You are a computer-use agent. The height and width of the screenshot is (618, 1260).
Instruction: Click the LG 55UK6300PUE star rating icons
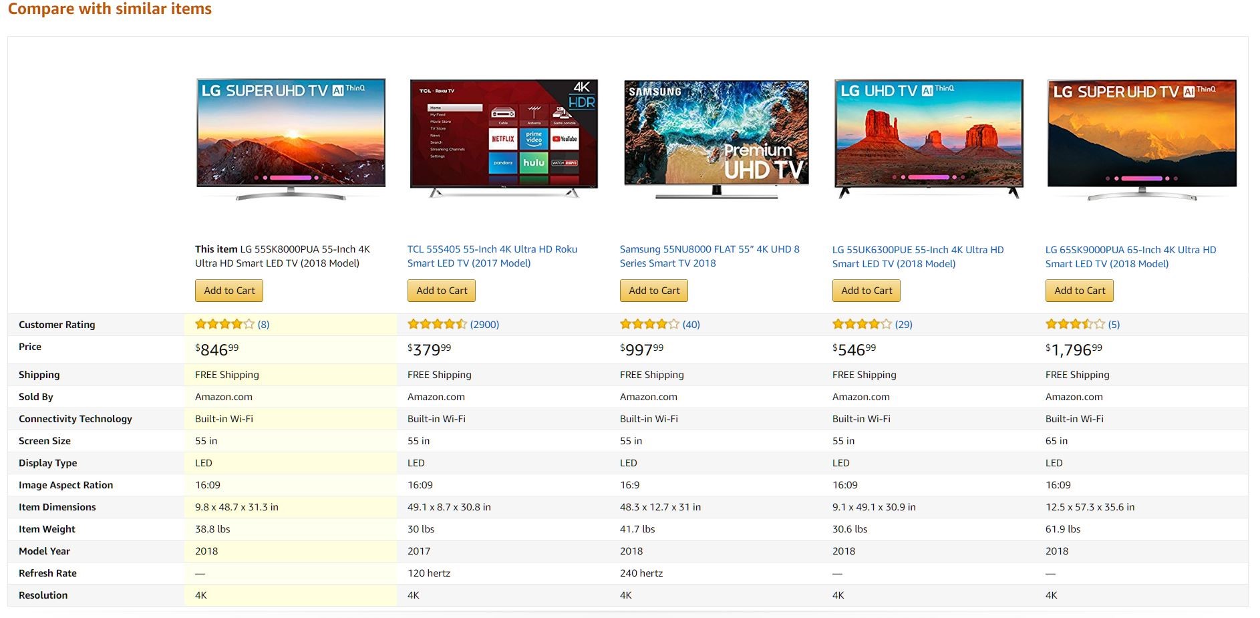(x=862, y=324)
